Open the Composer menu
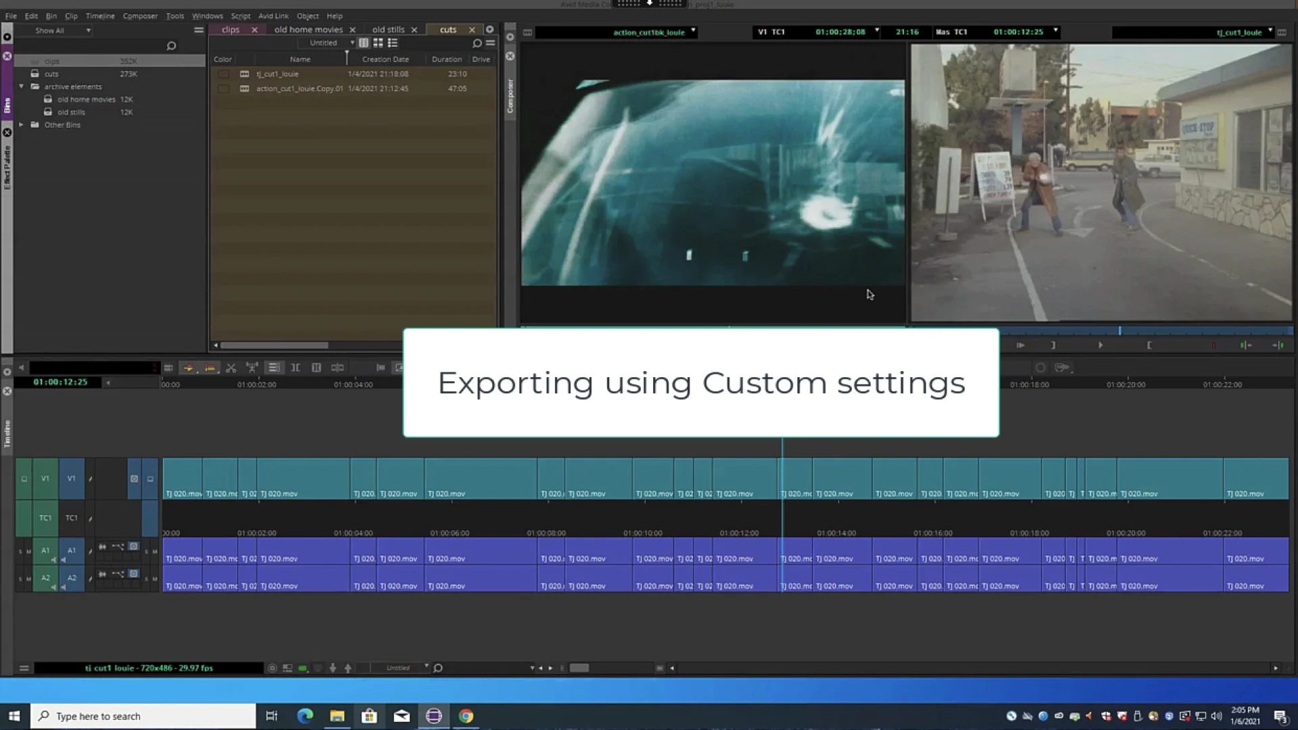Viewport: 1298px width, 730px height. (140, 16)
